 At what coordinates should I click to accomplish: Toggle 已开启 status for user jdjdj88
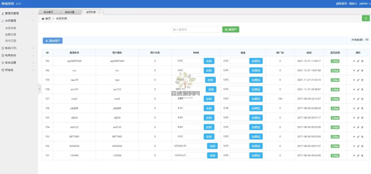[x=335, y=109]
